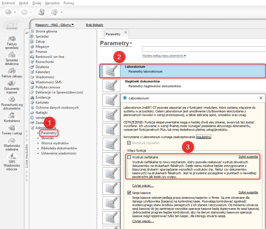This screenshot has width=266, height=229.
Task: Click the Laboratorium parameter notepad icon
Action: 111,71
